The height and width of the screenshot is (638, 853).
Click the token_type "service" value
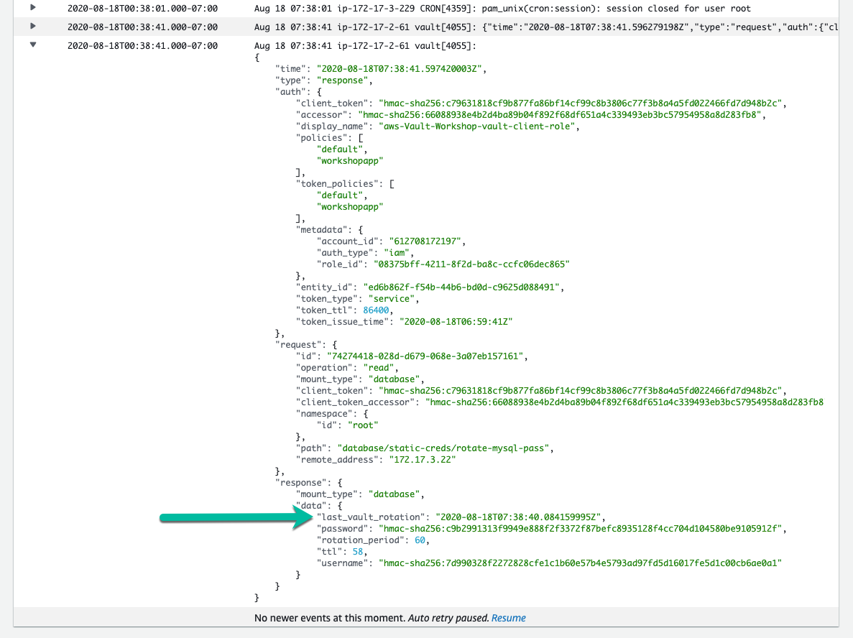point(391,299)
